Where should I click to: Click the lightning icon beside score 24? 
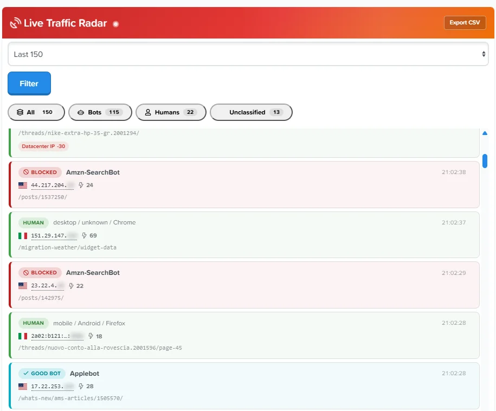pyautogui.click(x=81, y=185)
